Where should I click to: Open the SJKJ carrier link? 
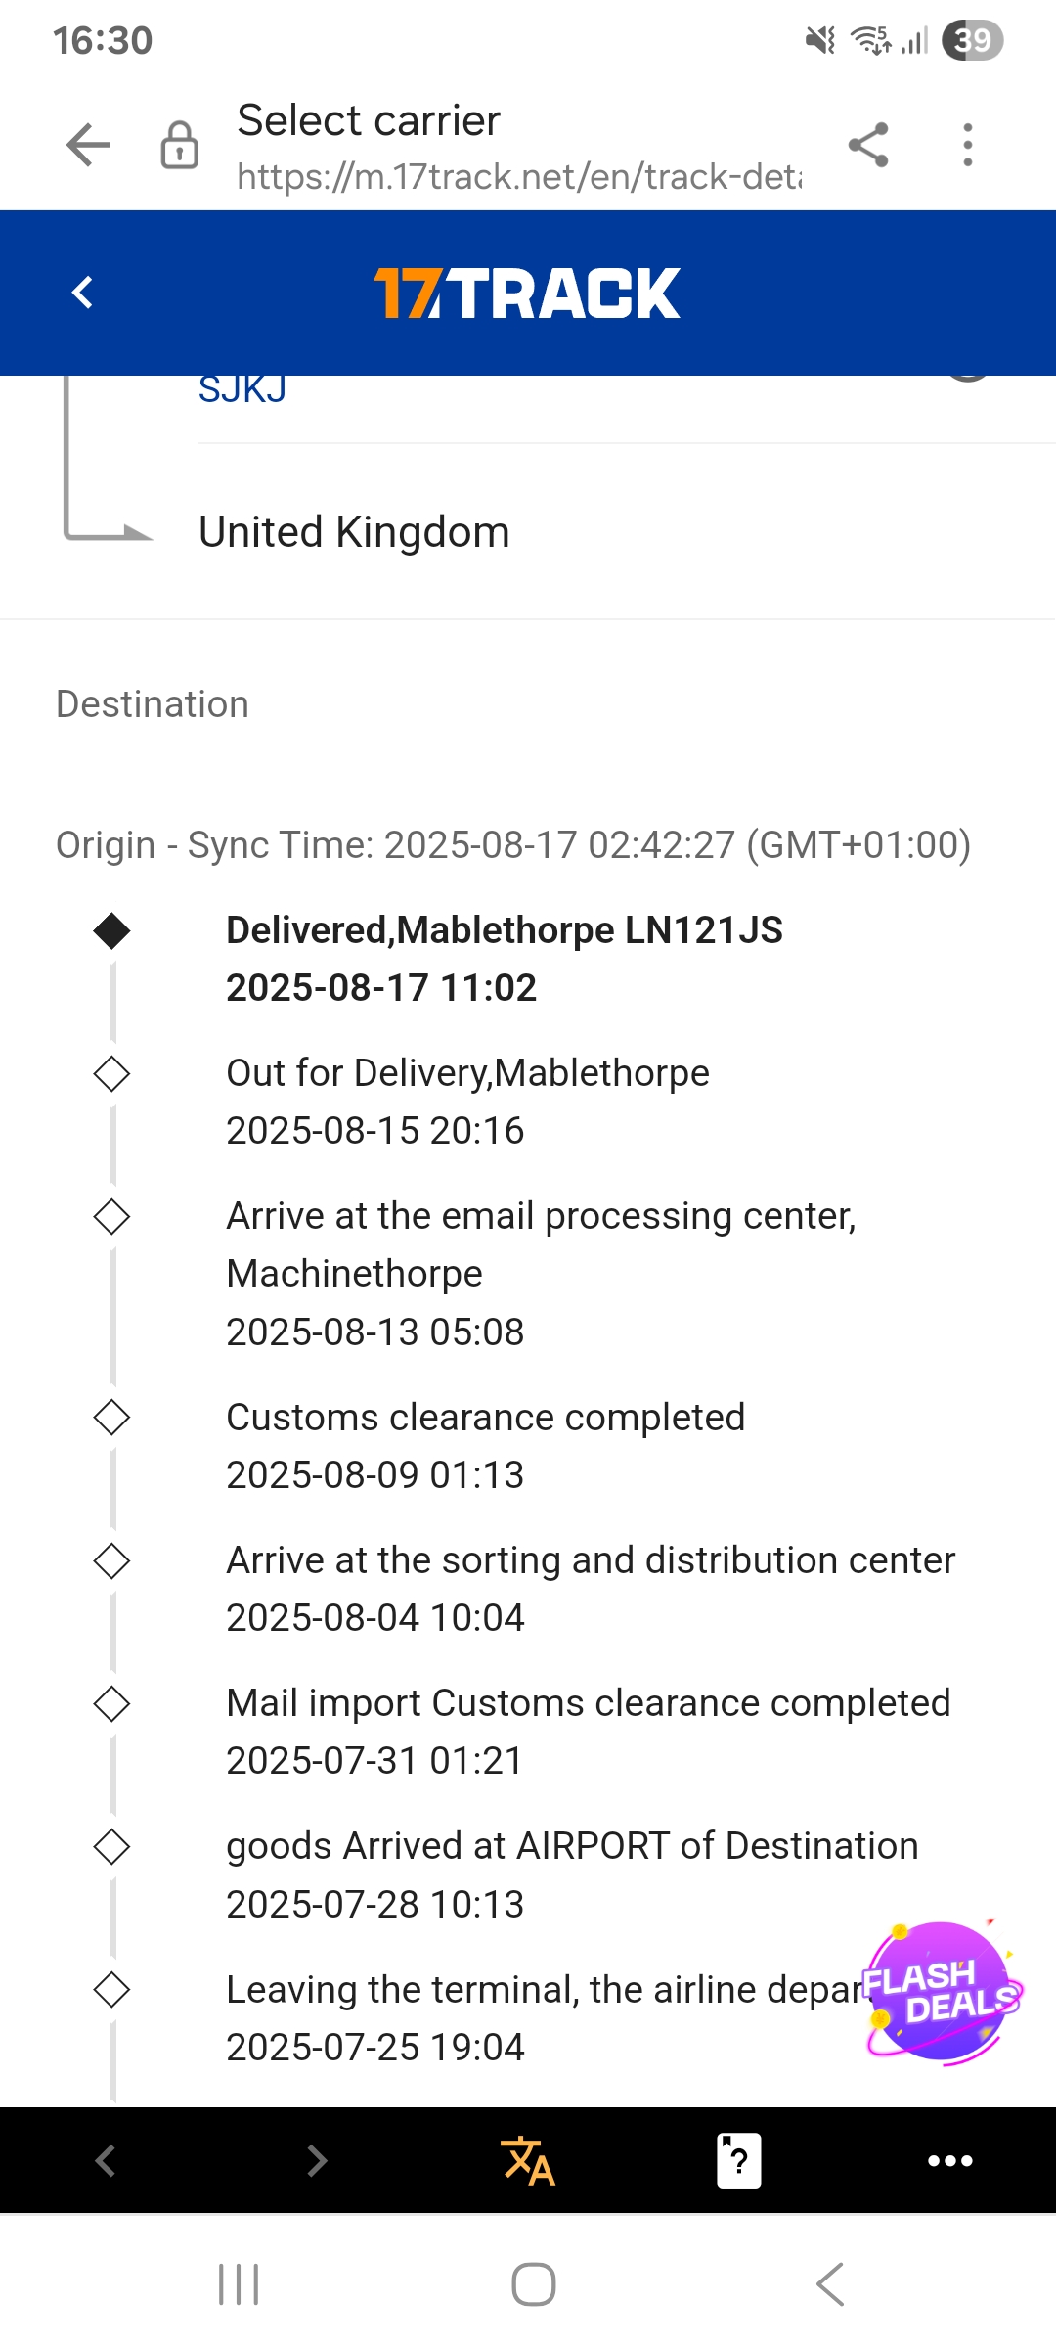[242, 390]
